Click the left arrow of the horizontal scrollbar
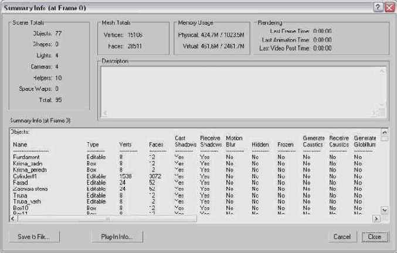This screenshot has height=253, width=397. coord(13,219)
